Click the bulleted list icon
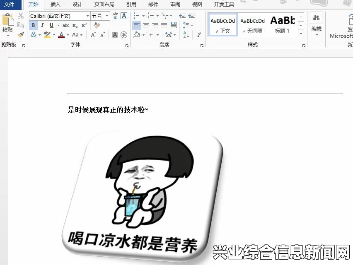Image resolution: width=353 pixels, height=265 pixels. (x=136, y=16)
